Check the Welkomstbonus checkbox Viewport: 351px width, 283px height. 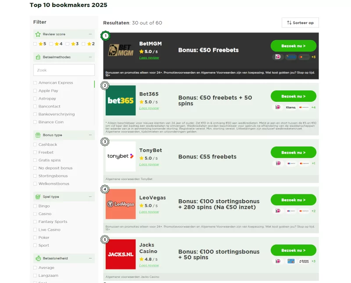click(35, 183)
